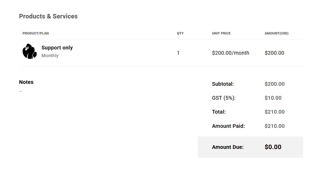Select the GST amount $10.00
Image resolution: width=321 pixels, height=172 pixels.
(273, 98)
